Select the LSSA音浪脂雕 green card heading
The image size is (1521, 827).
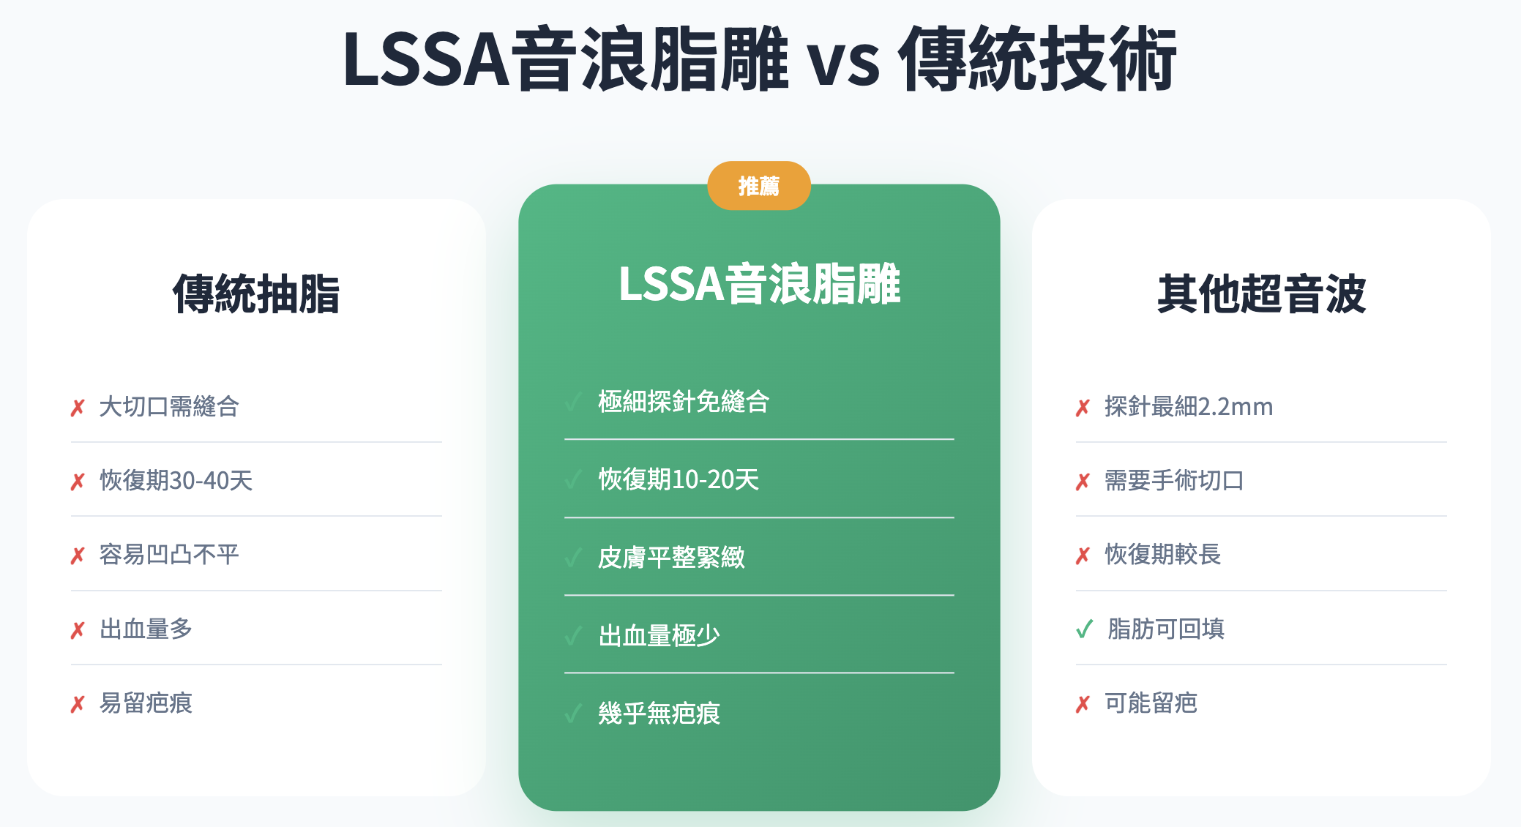[759, 284]
